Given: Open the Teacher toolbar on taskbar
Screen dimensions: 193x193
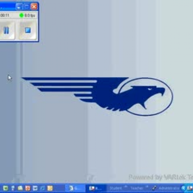Looking at the screenshot, I should (137, 188).
